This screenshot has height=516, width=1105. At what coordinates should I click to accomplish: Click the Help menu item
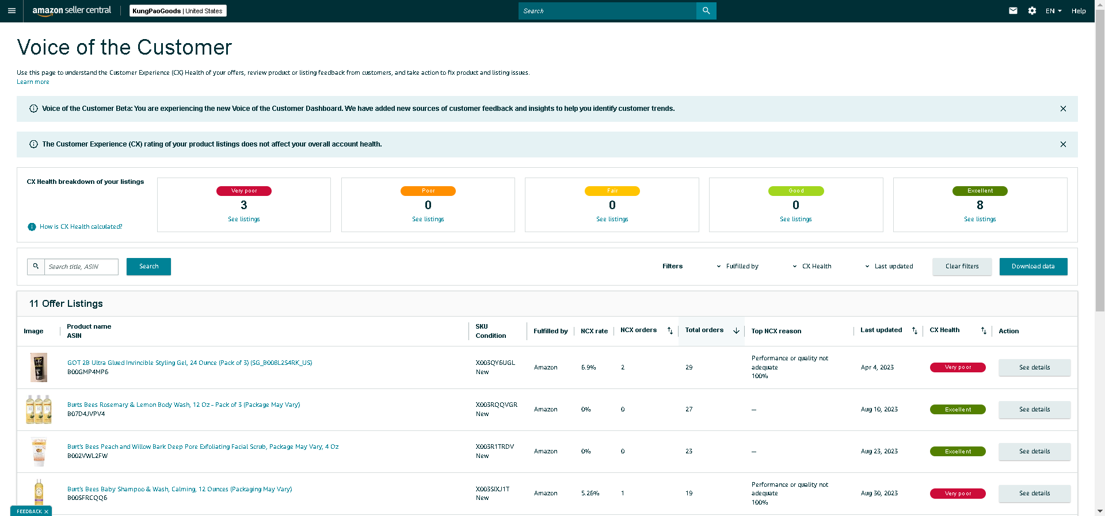click(1079, 11)
